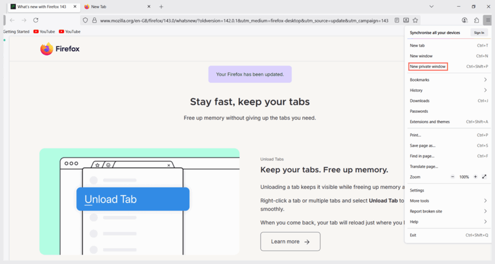Close the What's new with Firefox 143 tab

coord(75,6)
